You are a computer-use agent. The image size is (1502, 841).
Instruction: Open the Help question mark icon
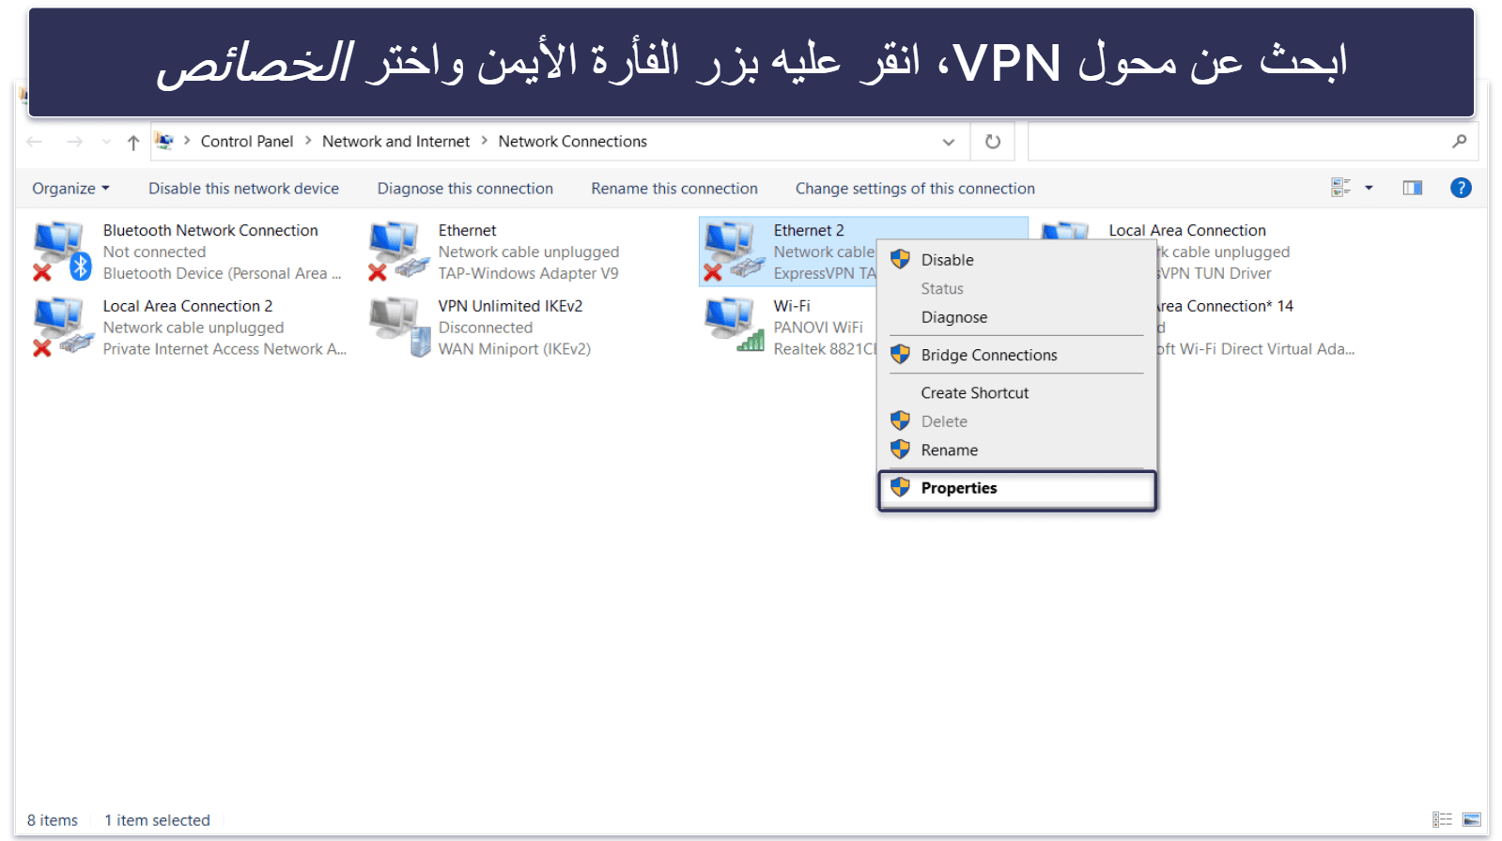click(1461, 188)
